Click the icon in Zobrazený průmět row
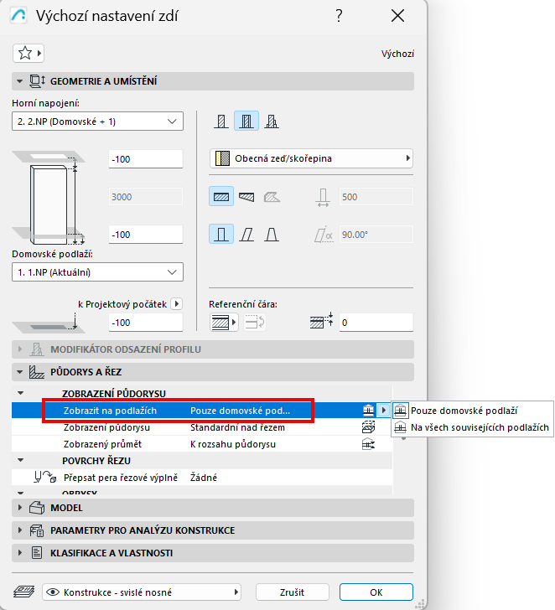This screenshot has height=610, width=555. (368, 444)
